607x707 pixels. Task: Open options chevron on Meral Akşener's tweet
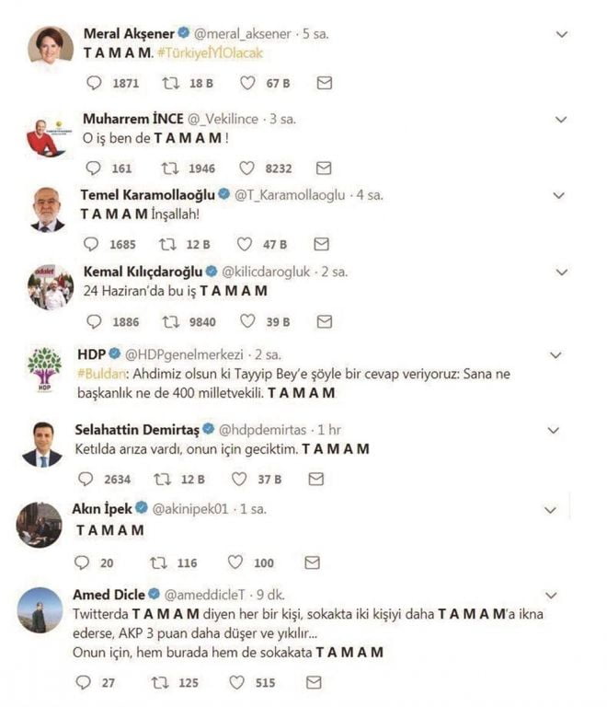click(x=563, y=34)
